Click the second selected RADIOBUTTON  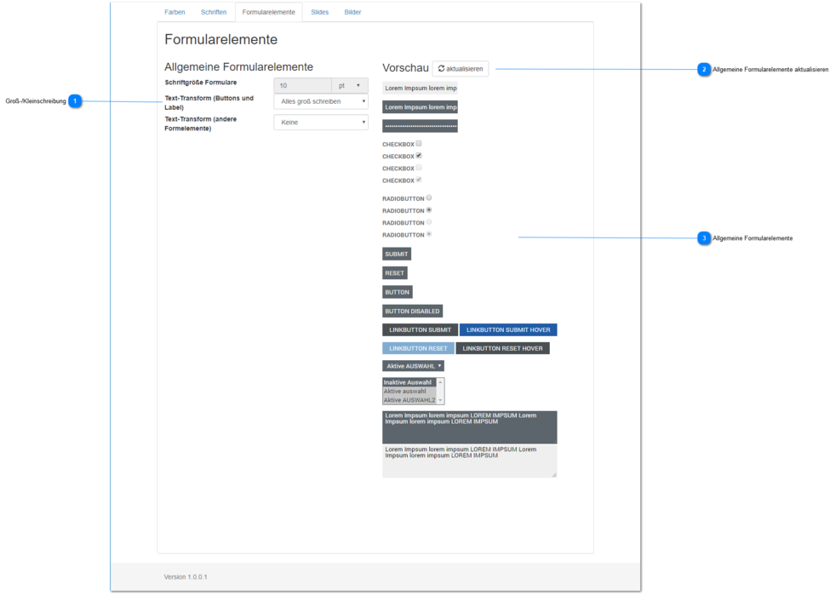429,210
